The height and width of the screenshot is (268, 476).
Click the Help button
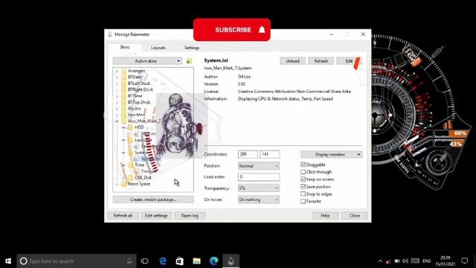(x=325, y=215)
